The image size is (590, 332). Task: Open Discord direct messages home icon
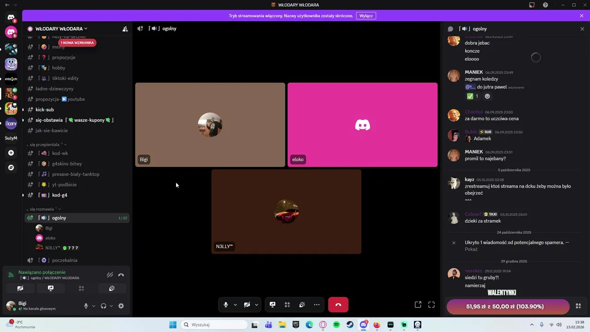(x=11, y=18)
